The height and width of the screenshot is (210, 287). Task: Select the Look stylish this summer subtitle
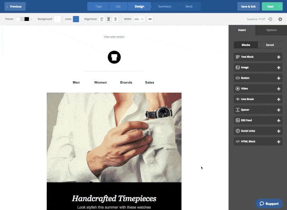click(x=114, y=207)
